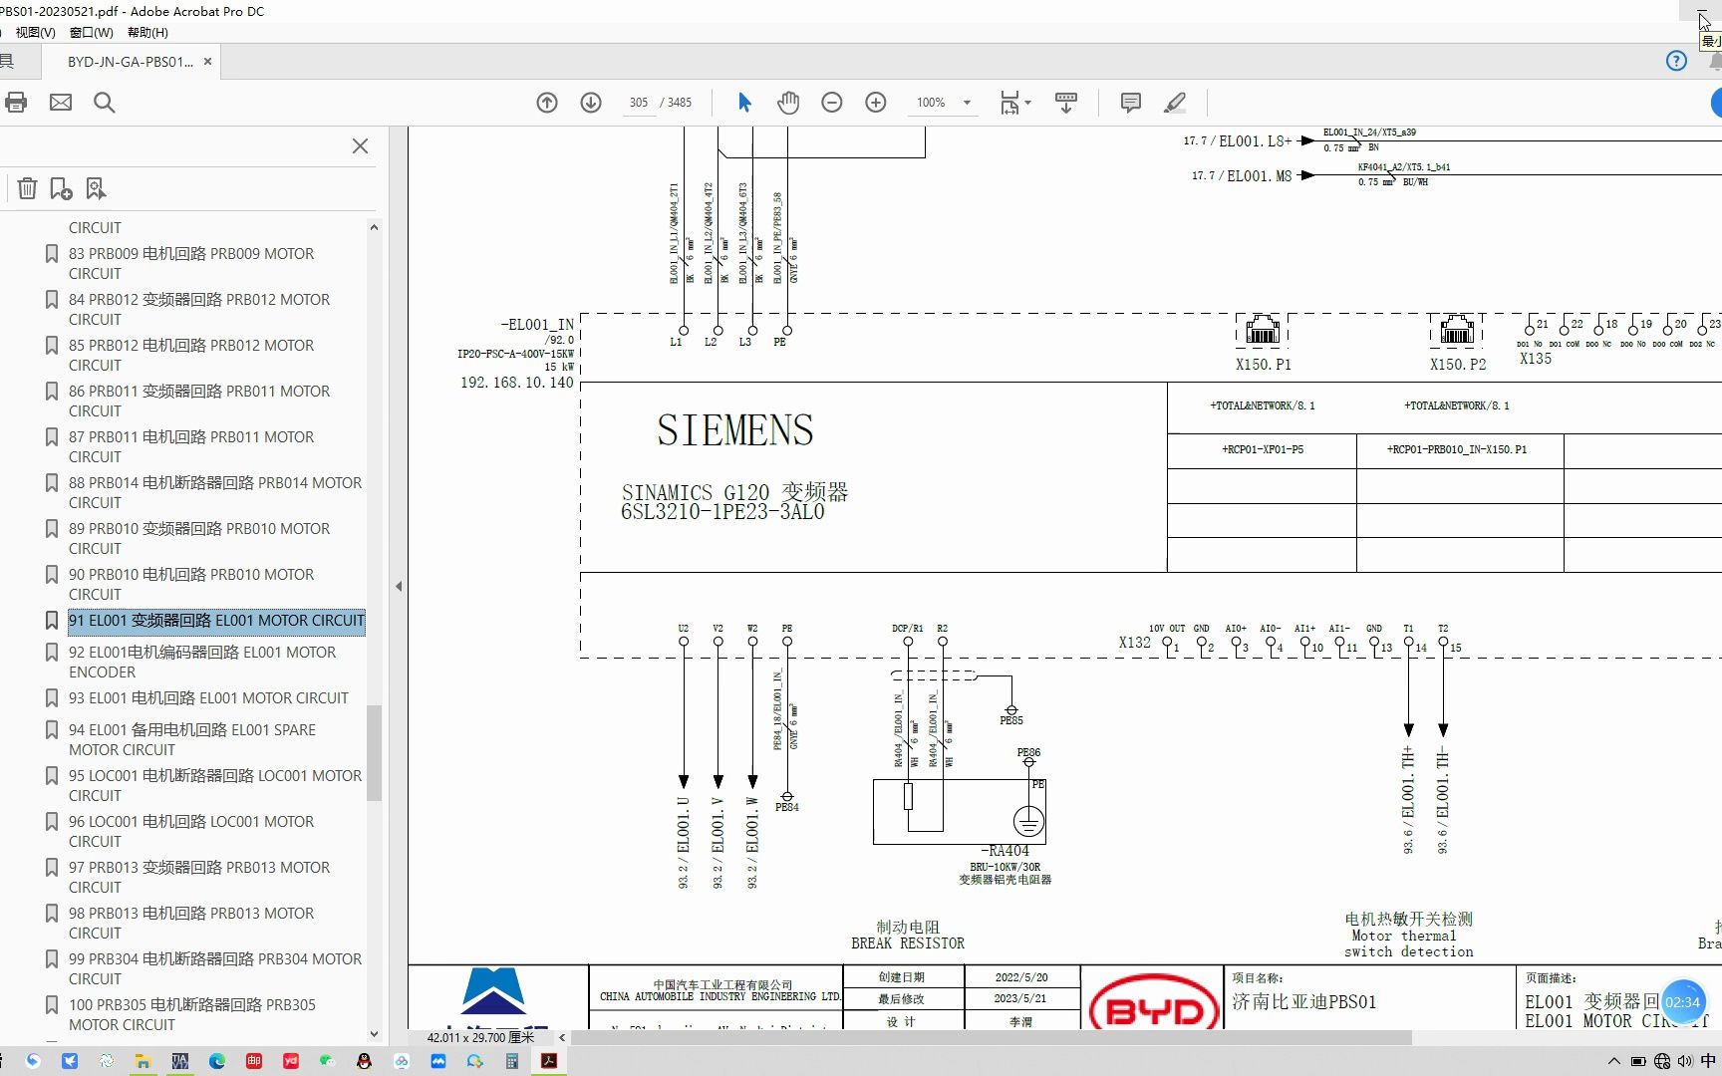The height and width of the screenshot is (1076, 1722).
Task: Send file by email envelope icon
Action: pyautogui.click(x=61, y=102)
